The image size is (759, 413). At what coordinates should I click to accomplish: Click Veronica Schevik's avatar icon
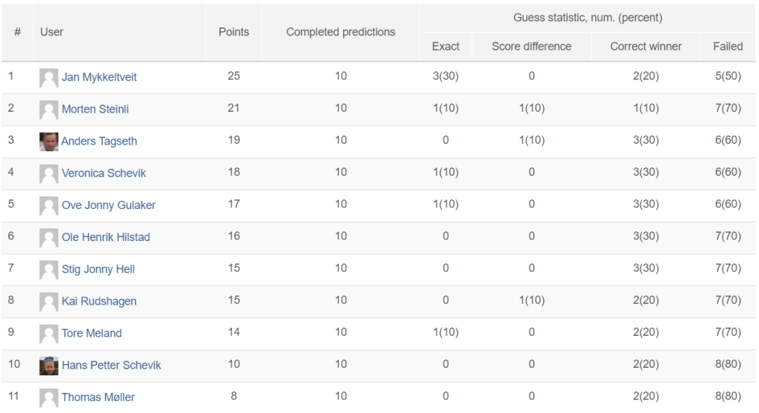point(48,174)
